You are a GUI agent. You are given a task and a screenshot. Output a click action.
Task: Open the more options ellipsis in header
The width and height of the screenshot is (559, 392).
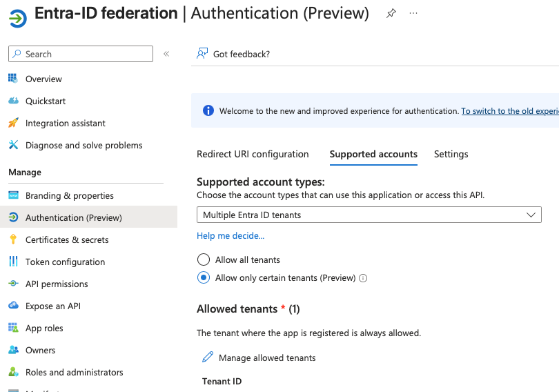click(413, 13)
